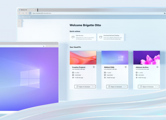Click the storage icon beside 64GB Storage
The height and width of the screenshot is (120, 166).
click(137, 78)
